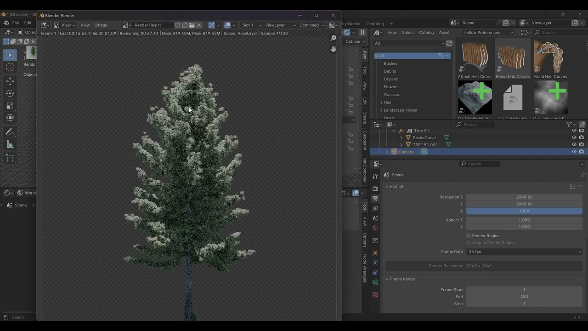Open Follow Preferences import dropdown
The image size is (588, 331).
[488, 33]
